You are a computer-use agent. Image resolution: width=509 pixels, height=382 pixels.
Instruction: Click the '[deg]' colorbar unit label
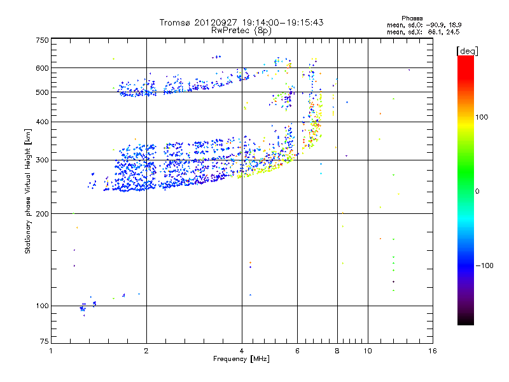pos(467,51)
